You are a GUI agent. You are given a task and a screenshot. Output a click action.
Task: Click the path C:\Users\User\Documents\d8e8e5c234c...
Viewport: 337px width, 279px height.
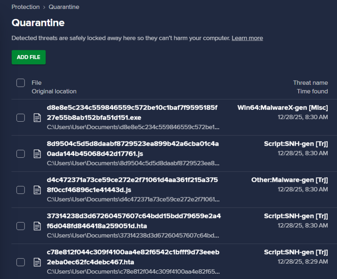coord(133,127)
